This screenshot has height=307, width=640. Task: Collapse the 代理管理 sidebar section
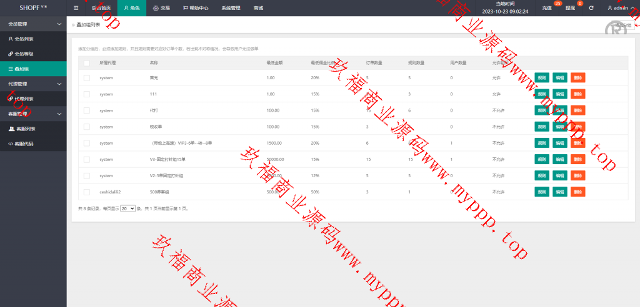[x=59, y=84]
